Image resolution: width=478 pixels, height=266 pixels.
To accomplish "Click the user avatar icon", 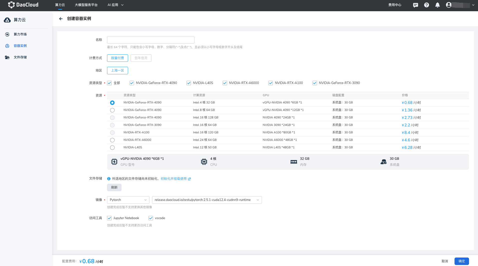I will point(449,5).
